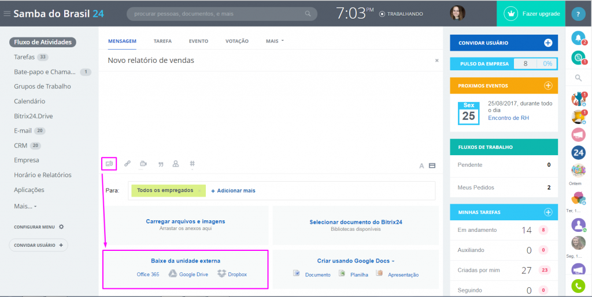Click the plus icon on Convidar Usuário banner
Image resolution: width=592 pixels, height=297 pixels.
548,43
